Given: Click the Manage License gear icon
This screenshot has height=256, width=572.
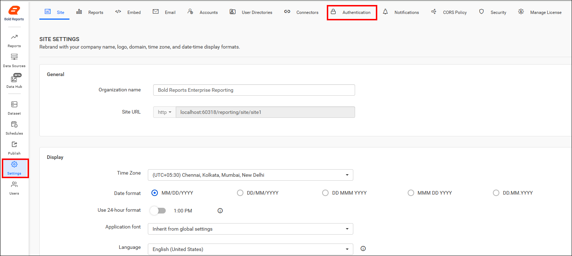Looking at the screenshot, I should 521,12.
